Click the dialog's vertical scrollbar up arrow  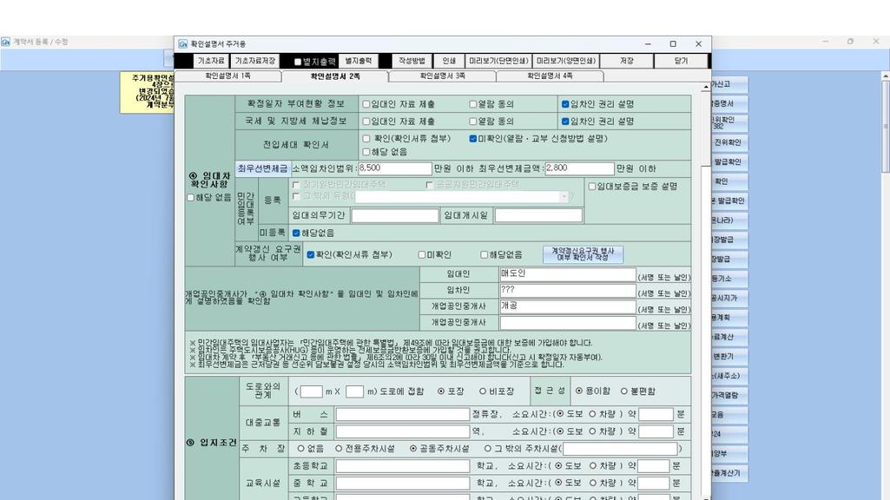(706, 88)
